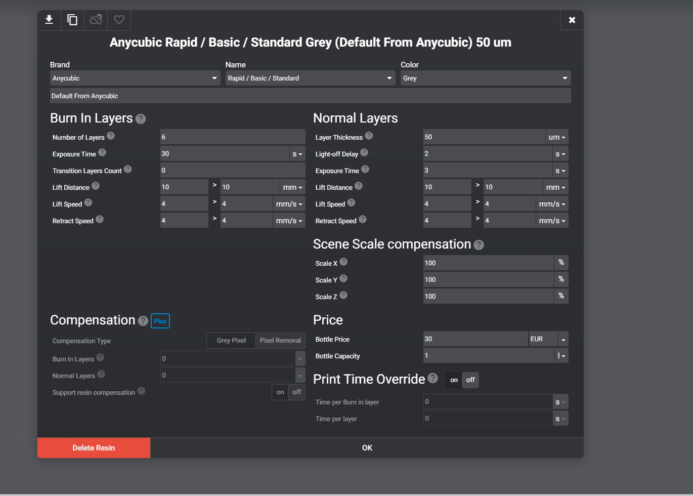Turn Print Time Override off
The image size is (693, 496).
470,380
